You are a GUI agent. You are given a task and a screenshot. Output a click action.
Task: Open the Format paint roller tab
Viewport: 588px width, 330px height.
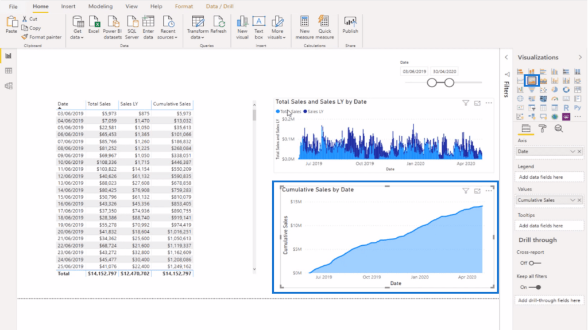[x=542, y=129]
